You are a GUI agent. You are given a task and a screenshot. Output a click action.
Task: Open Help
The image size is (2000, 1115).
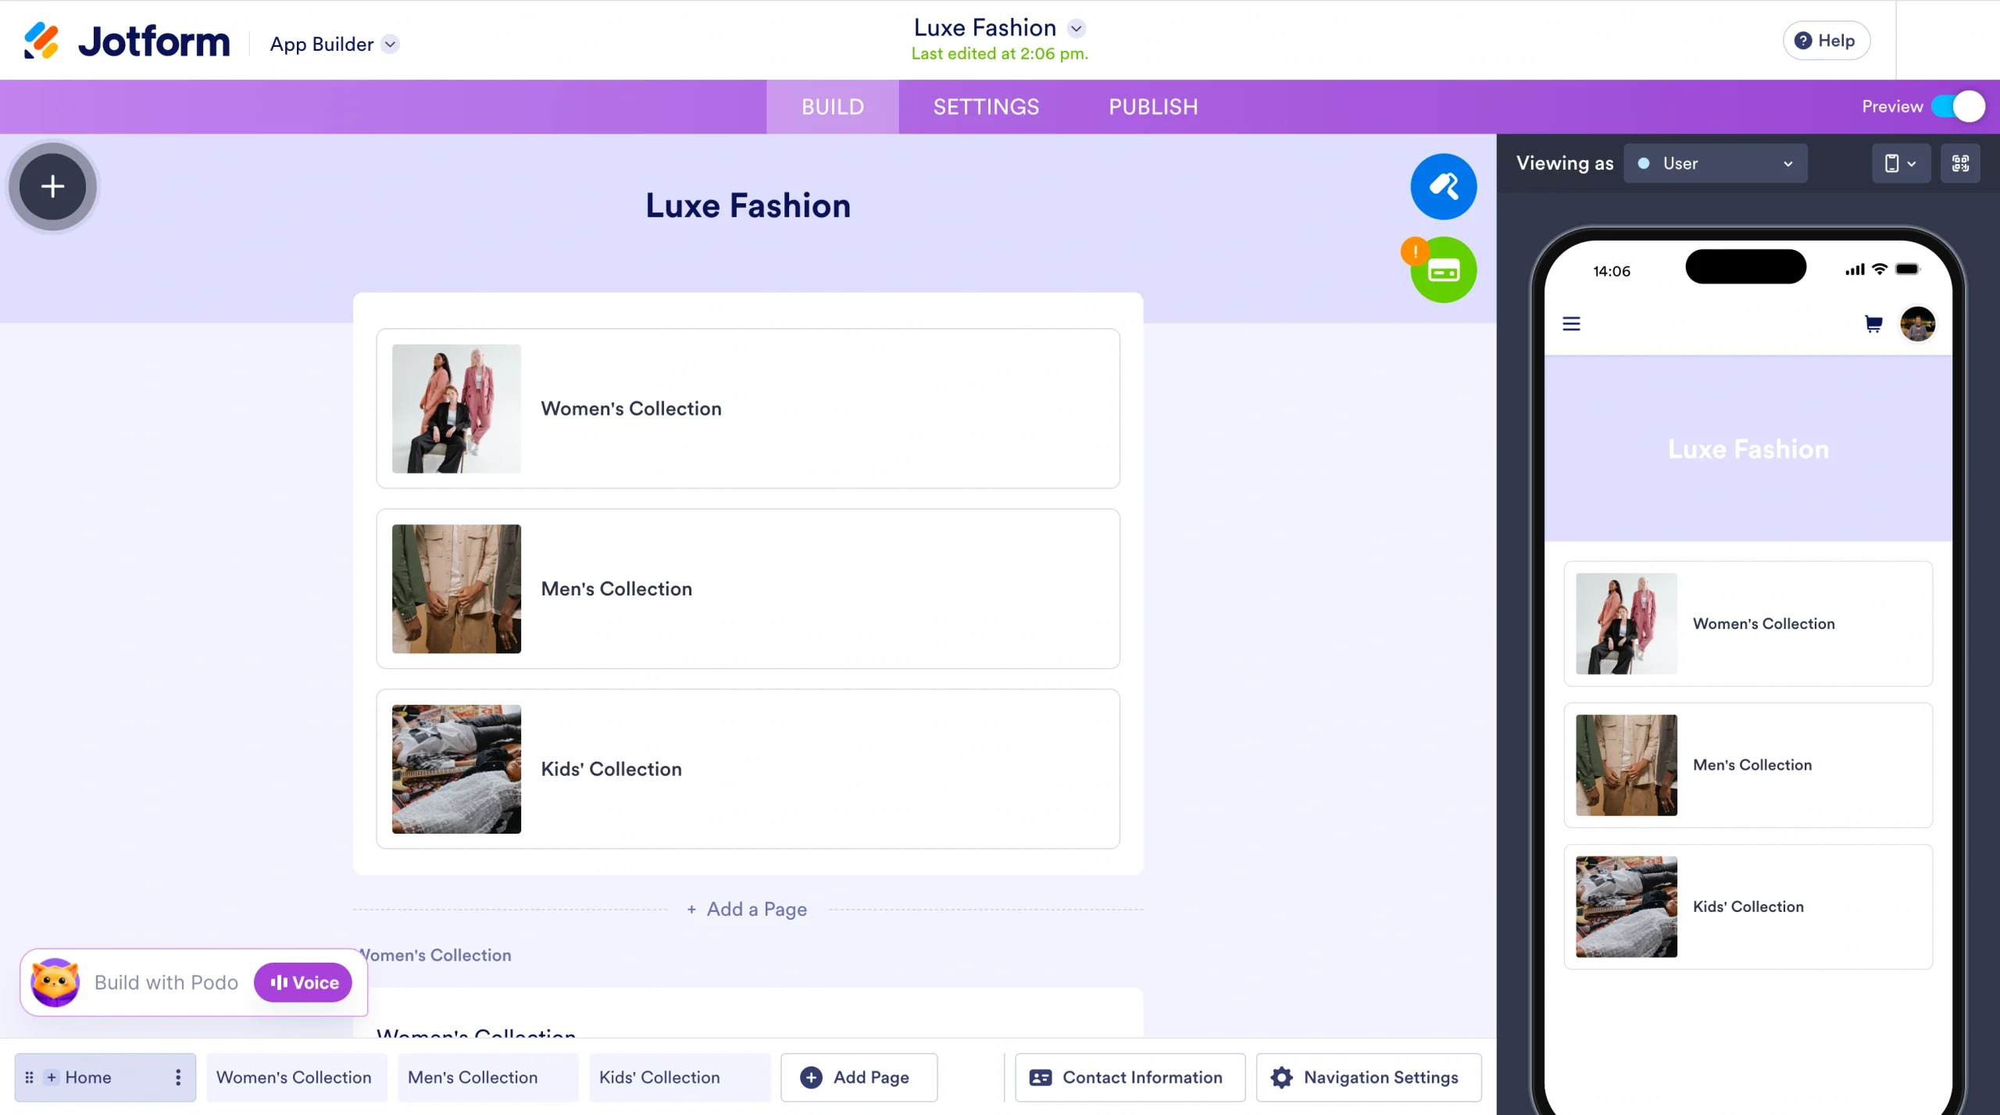coord(1827,41)
